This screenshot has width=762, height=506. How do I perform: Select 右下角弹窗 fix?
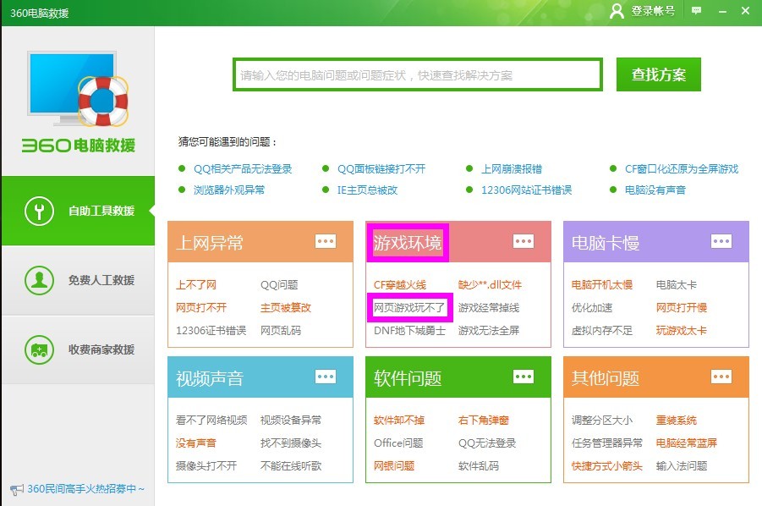[x=484, y=420]
